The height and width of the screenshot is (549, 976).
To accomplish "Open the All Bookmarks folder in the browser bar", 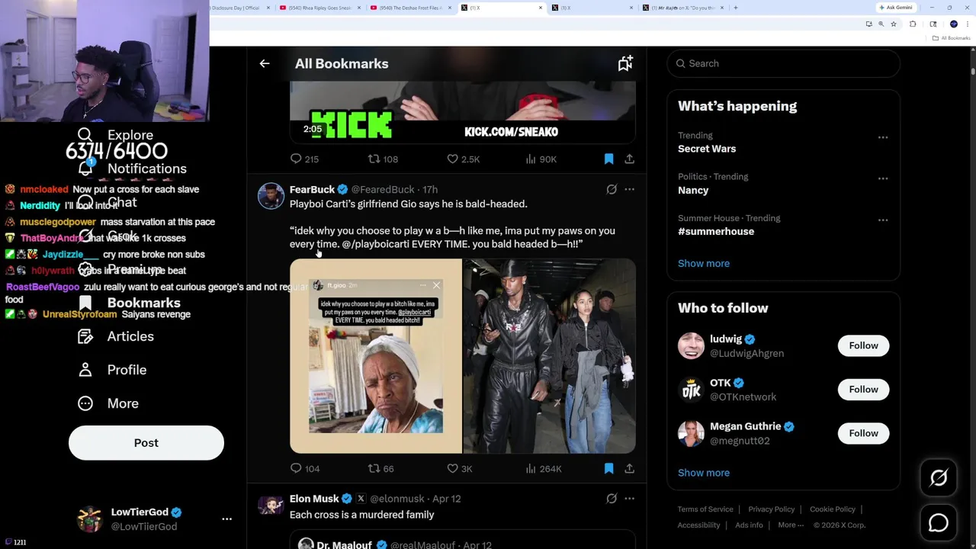I will 952,38.
